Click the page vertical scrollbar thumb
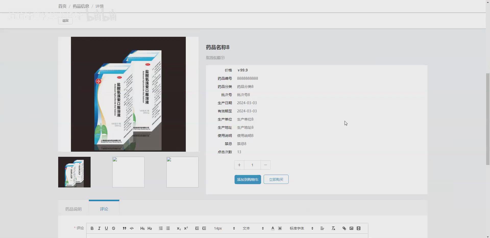The image size is (490, 238). click(x=488, y=119)
